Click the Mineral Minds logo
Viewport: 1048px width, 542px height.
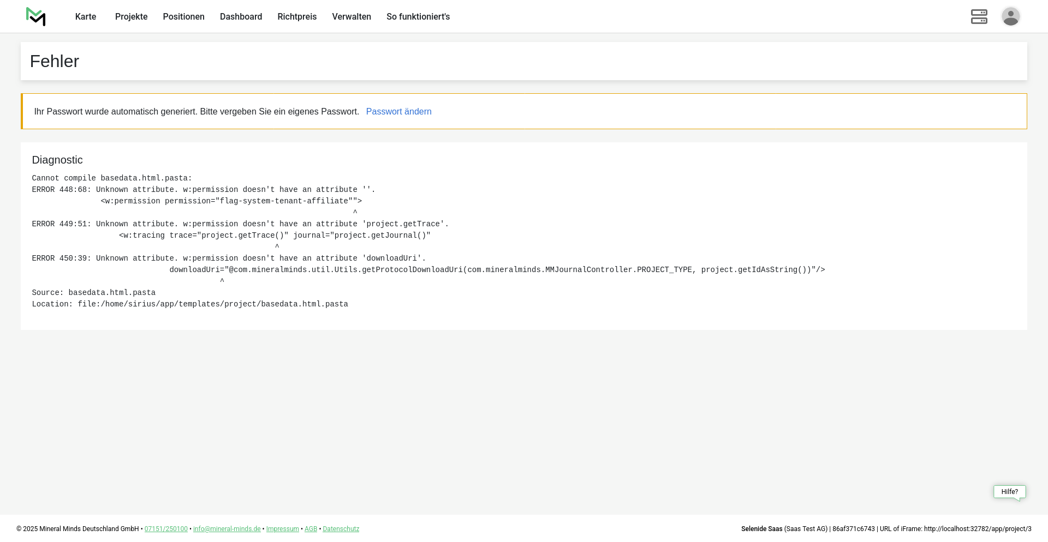[36, 17]
